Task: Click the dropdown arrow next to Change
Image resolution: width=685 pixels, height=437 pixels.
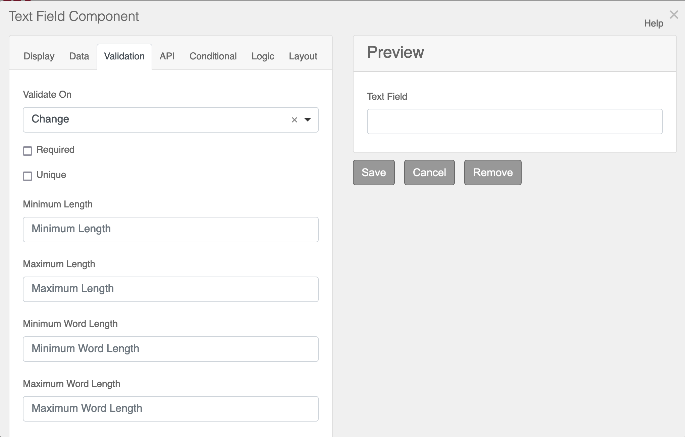Action: 308,120
